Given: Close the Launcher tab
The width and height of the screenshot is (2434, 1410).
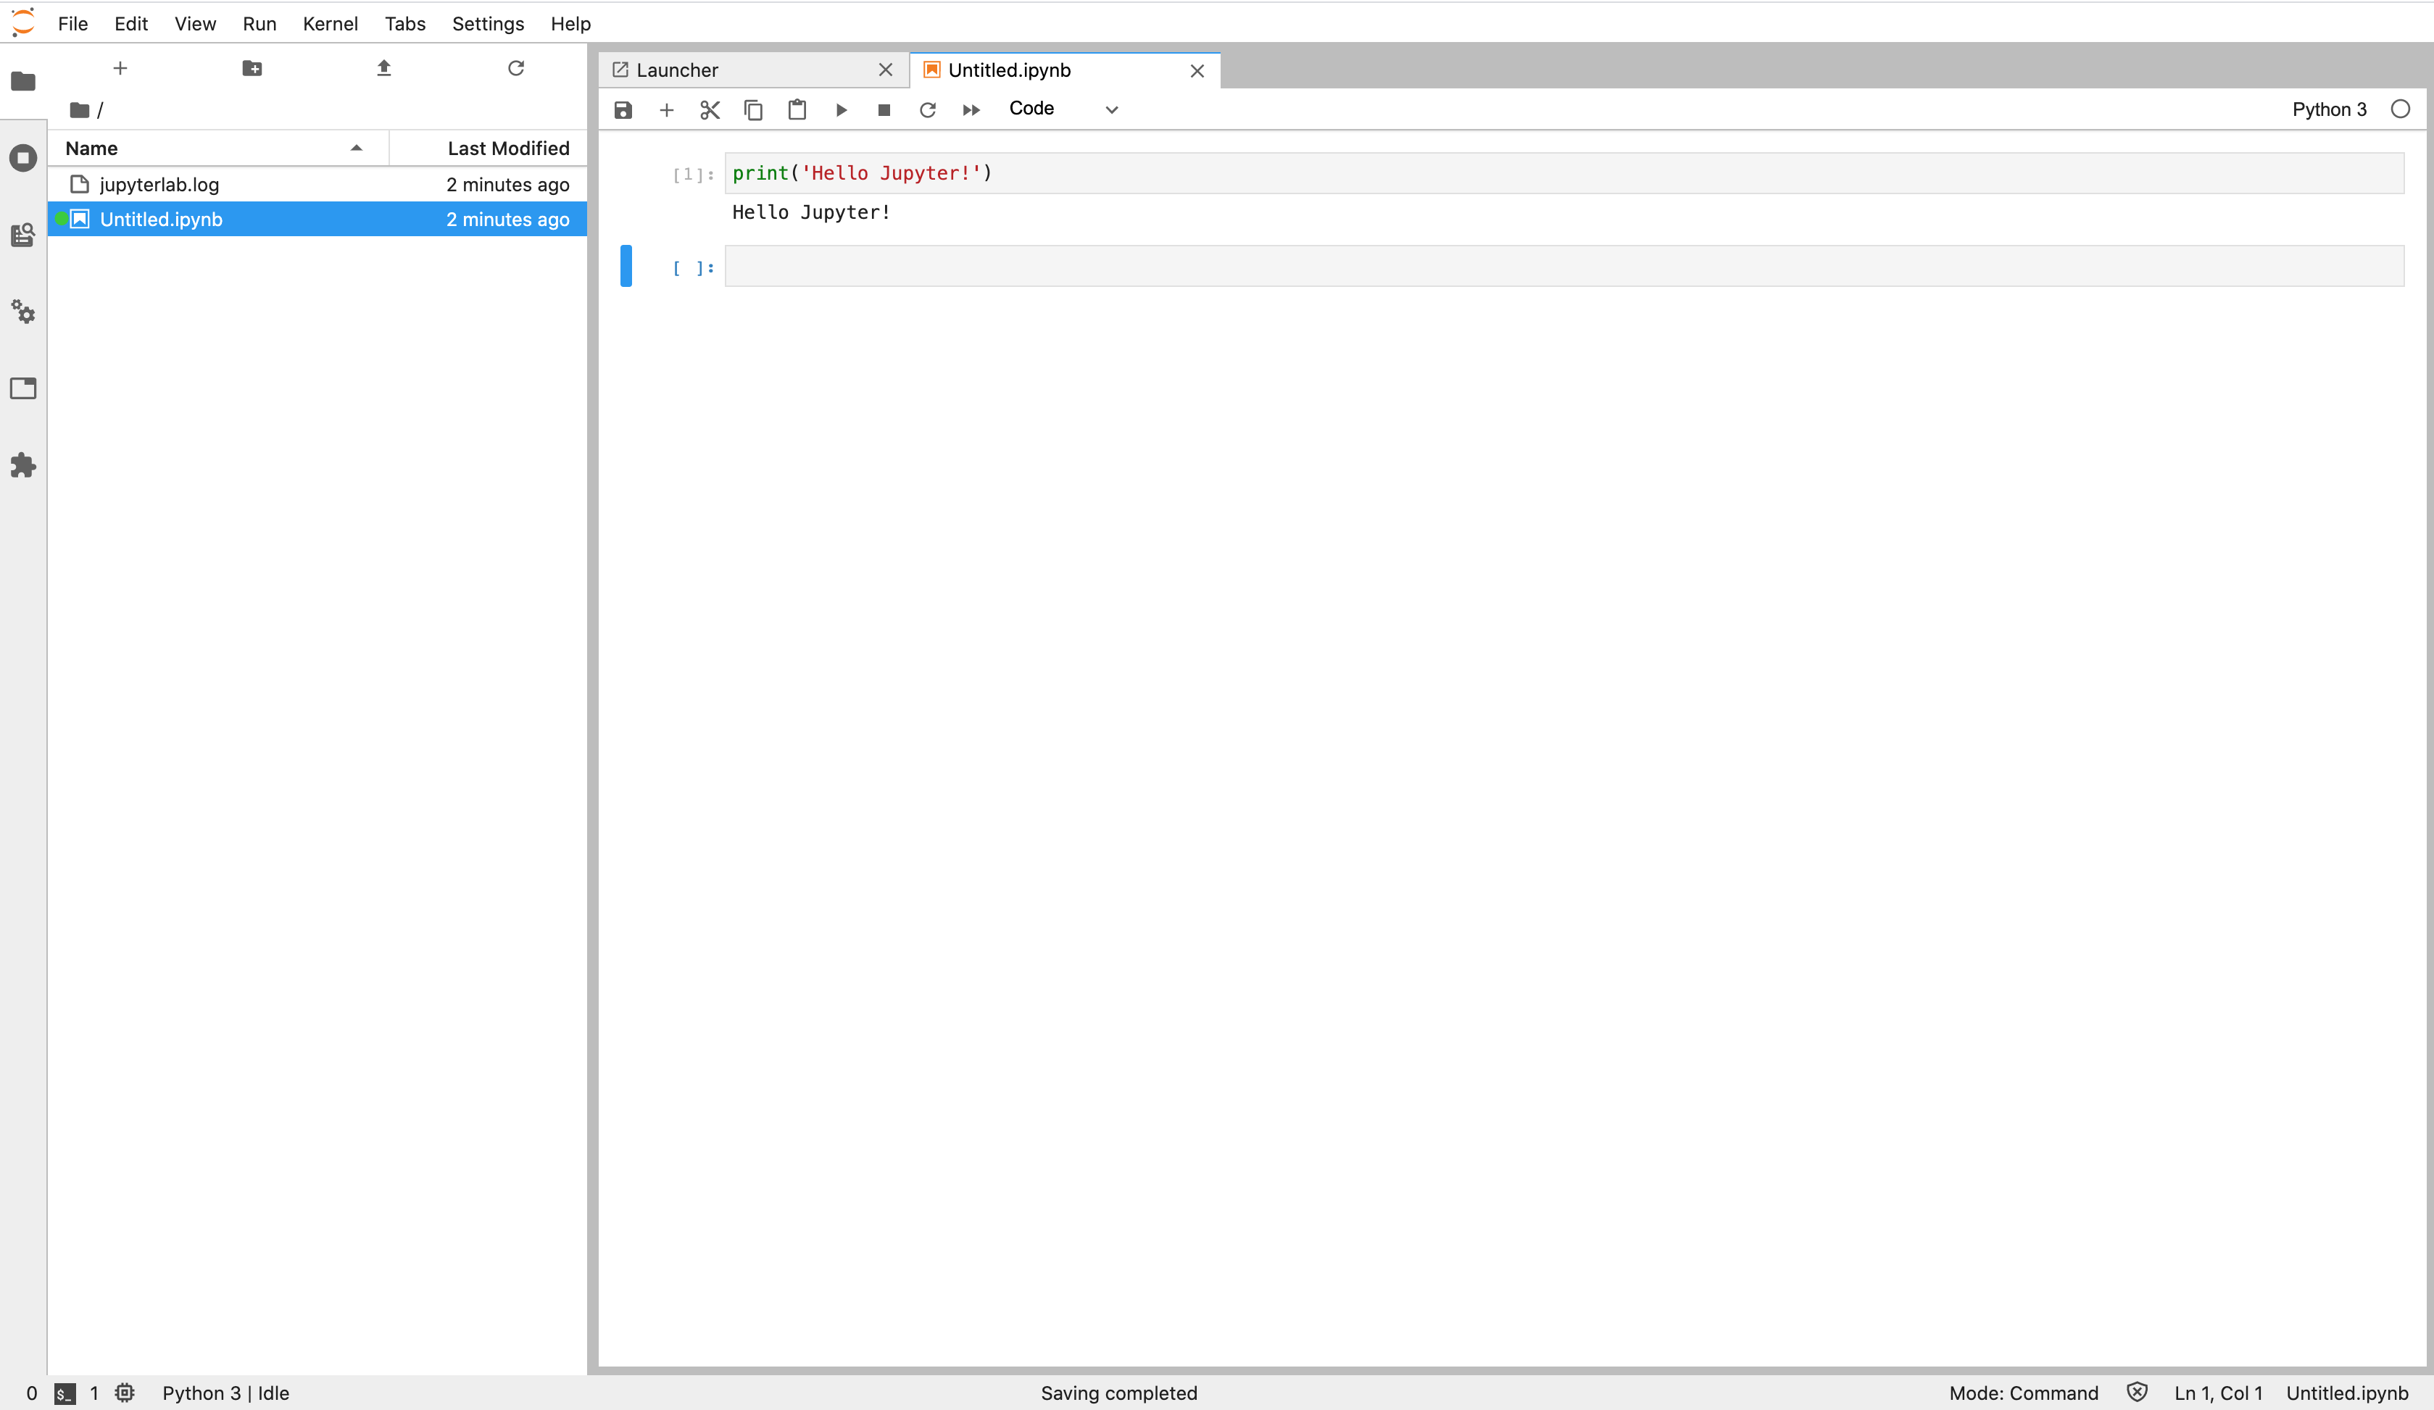Looking at the screenshot, I should click(x=885, y=70).
